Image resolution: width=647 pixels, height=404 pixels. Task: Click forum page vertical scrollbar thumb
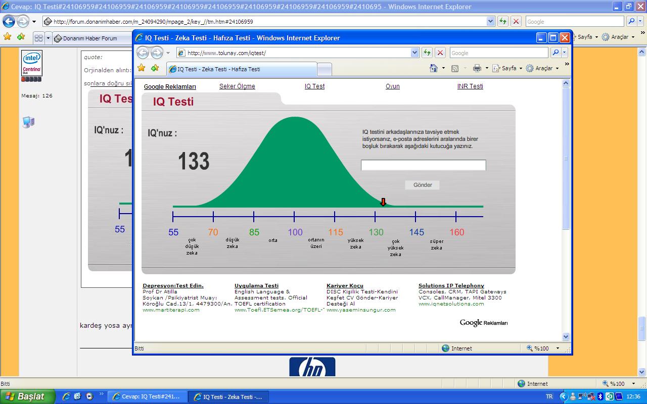pyautogui.click(x=642, y=328)
